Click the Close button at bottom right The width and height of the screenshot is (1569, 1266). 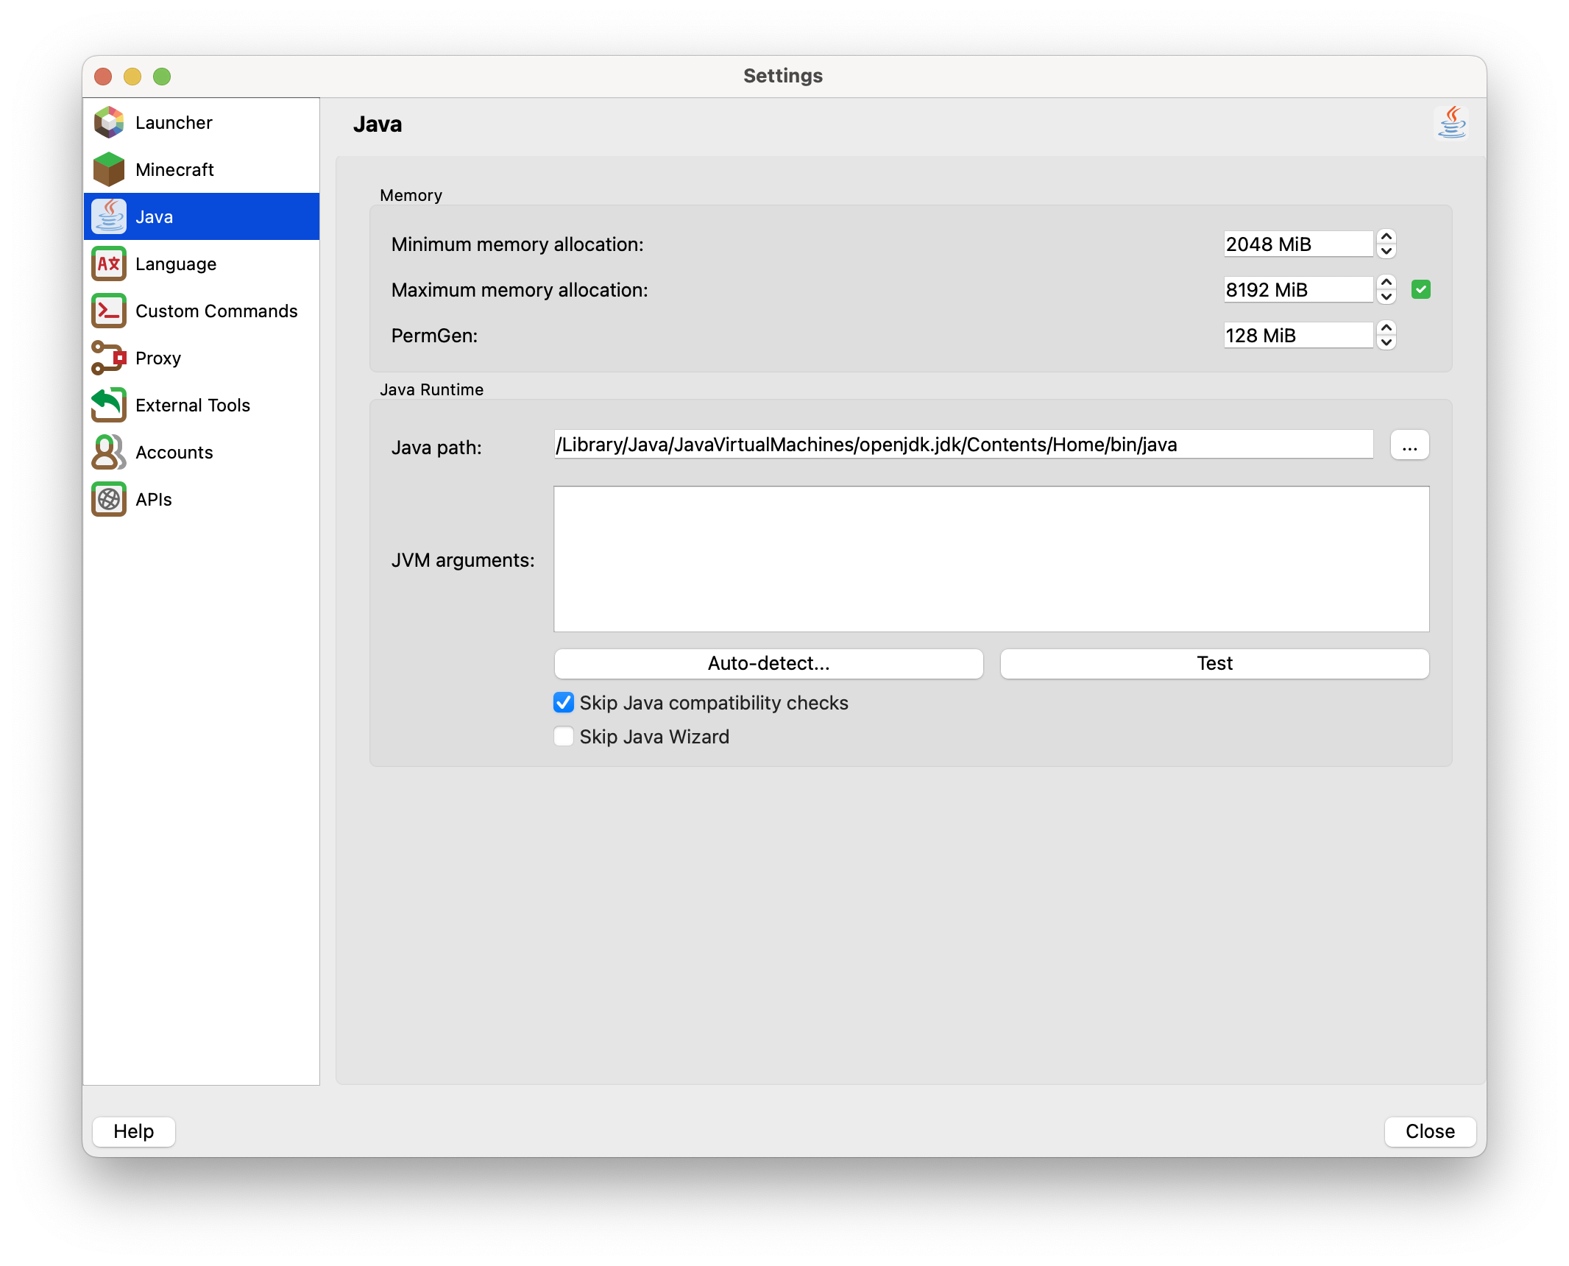(x=1430, y=1131)
